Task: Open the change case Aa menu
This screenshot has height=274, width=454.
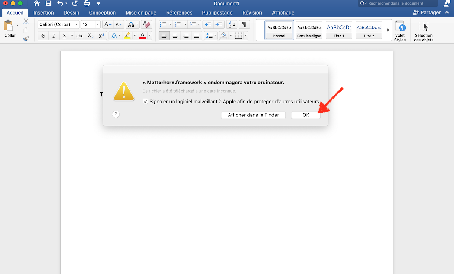Action: click(x=133, y=24)
